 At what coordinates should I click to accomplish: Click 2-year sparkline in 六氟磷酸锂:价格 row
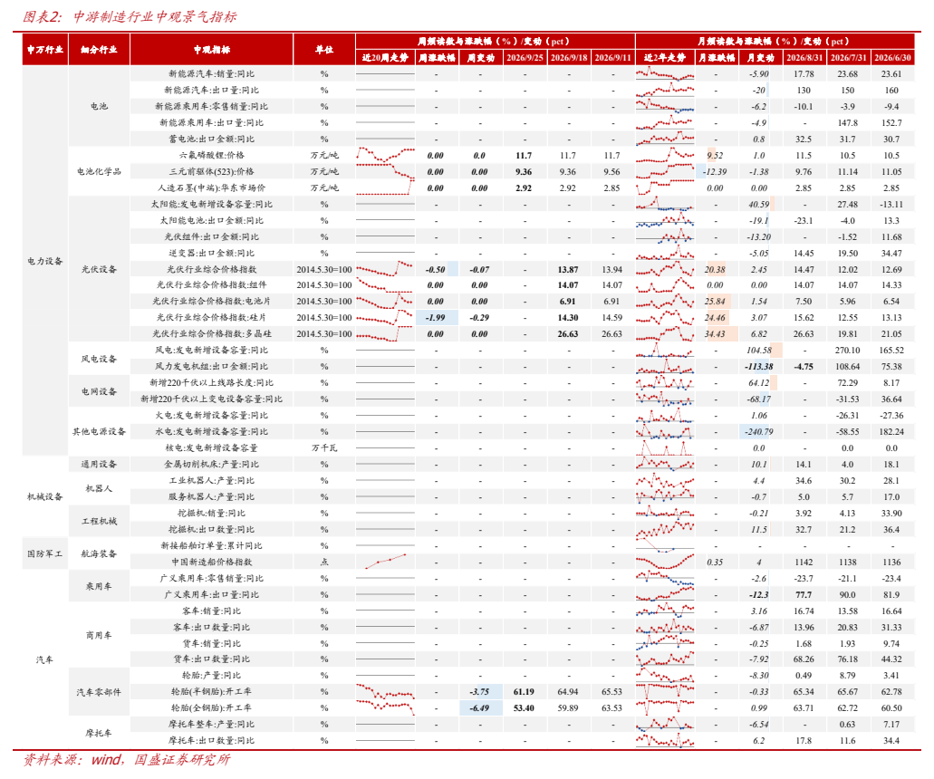click(665, 156)
